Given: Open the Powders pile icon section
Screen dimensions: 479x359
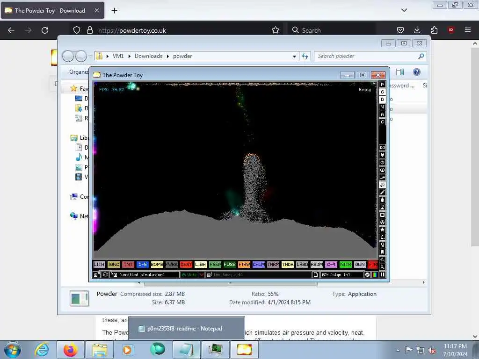Looking at the screenshot, I should click(382, 207).
